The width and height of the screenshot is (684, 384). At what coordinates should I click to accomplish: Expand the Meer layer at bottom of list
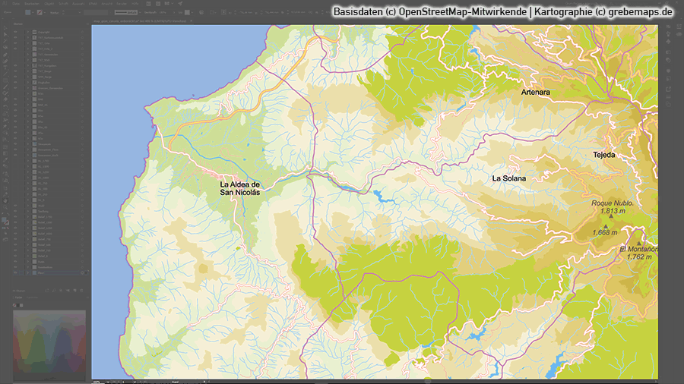[29, 272]
